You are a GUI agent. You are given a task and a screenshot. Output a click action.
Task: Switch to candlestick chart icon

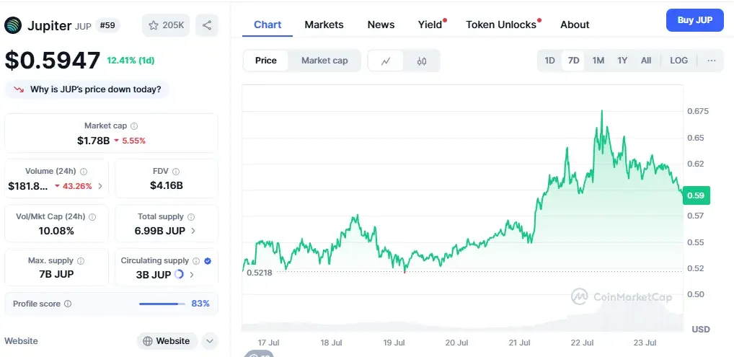[421, 61]
